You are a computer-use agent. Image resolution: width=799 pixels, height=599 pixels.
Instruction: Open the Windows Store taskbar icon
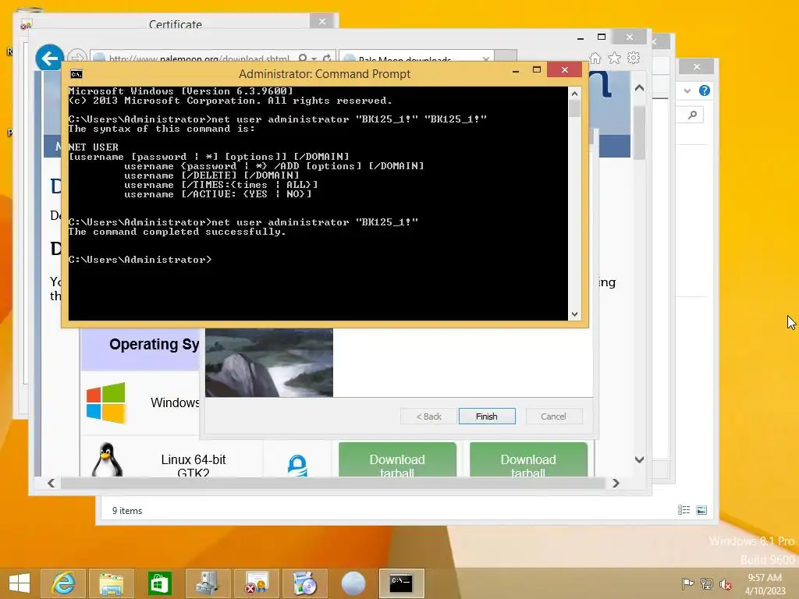click(159, 583)
